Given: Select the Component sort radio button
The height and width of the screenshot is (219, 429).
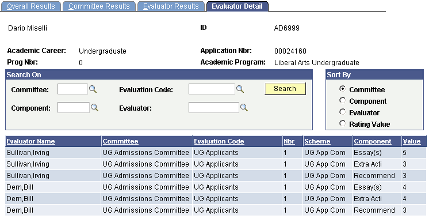Looking at the screenshot, I should [342, 100].
